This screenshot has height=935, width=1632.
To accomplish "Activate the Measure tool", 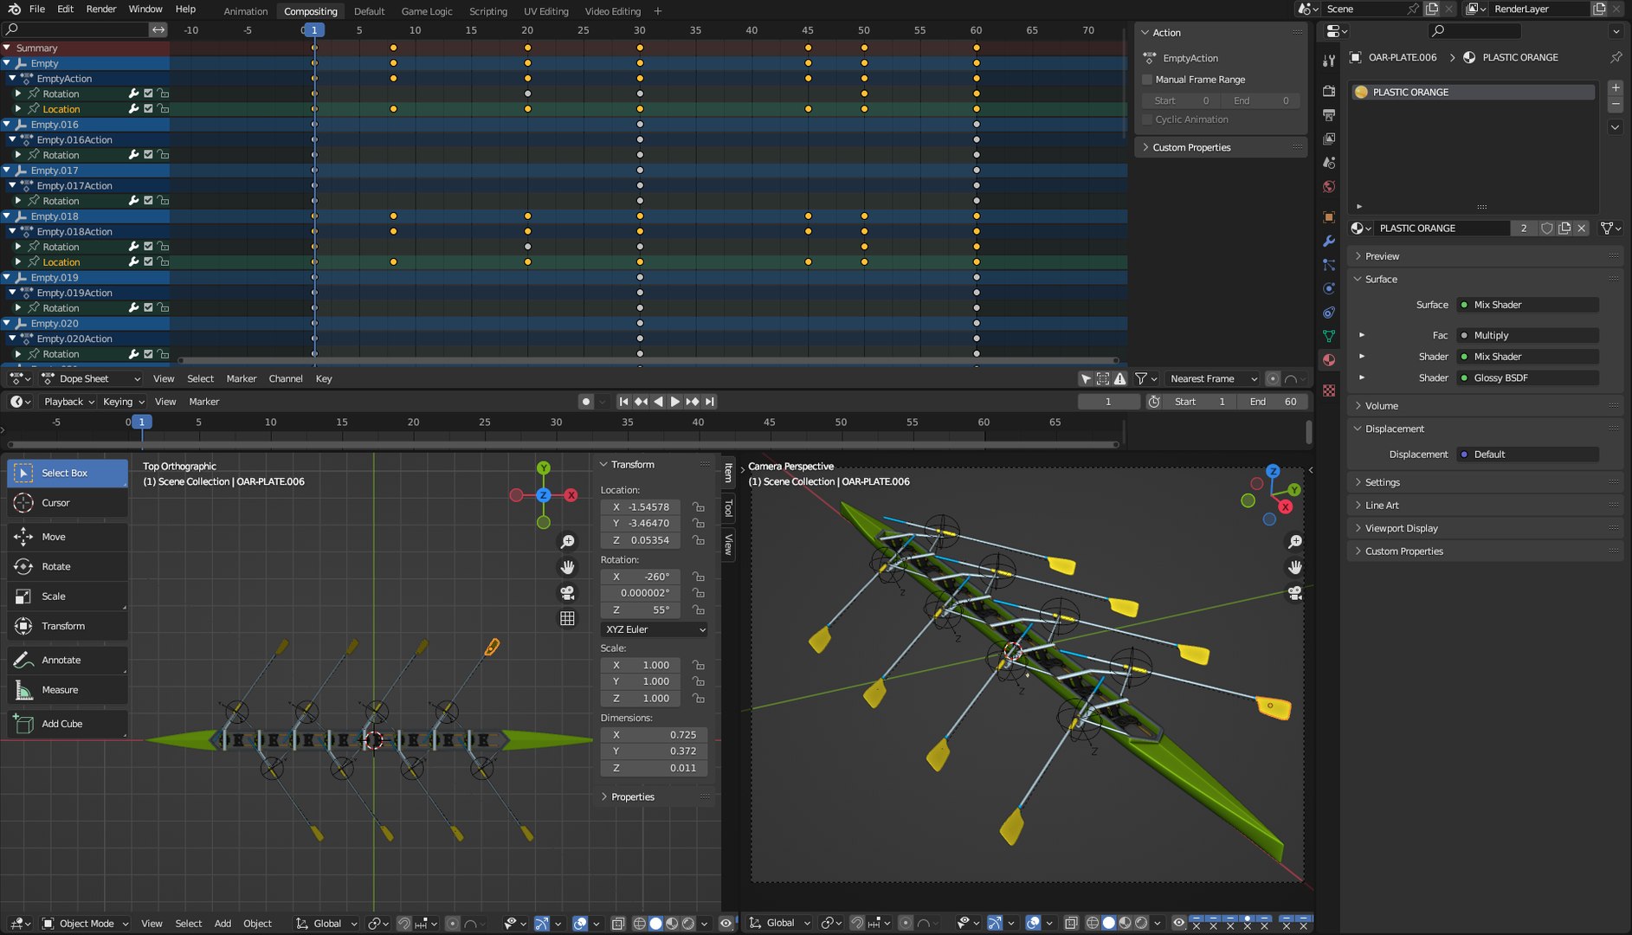I will [68, 690].
